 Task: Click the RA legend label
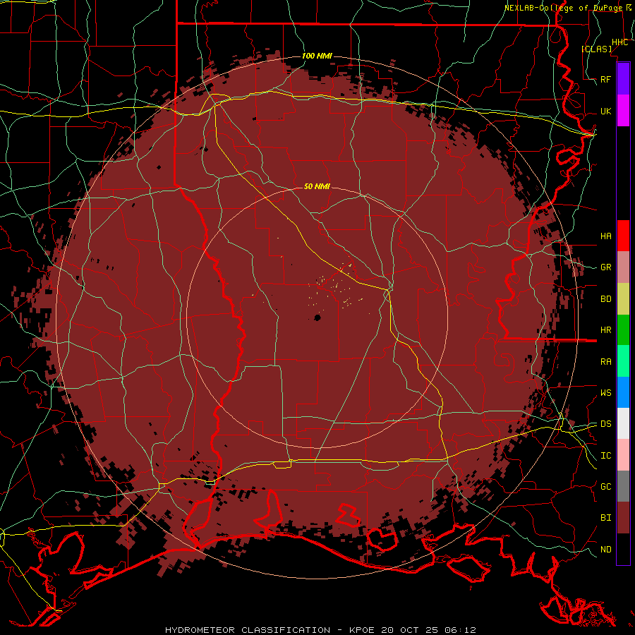pos(606,362)
